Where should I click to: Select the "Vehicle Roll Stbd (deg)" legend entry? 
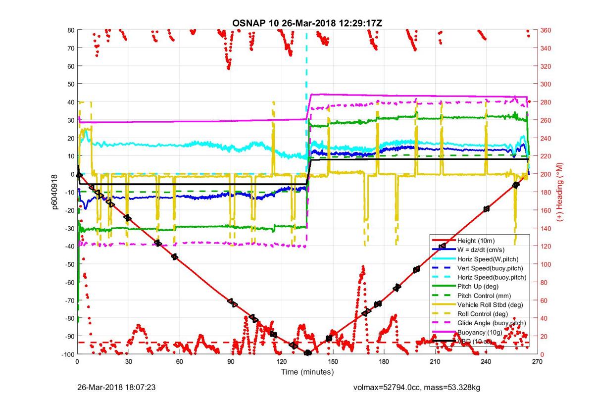[490, 304]
